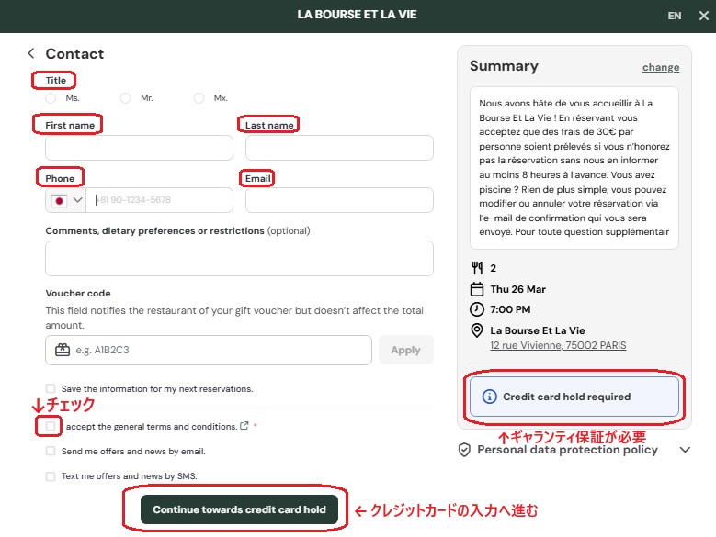The width and height of the screenshot is (716, 537).
Task: Click the info icon in credit card notice
Action: coord(488,397)
